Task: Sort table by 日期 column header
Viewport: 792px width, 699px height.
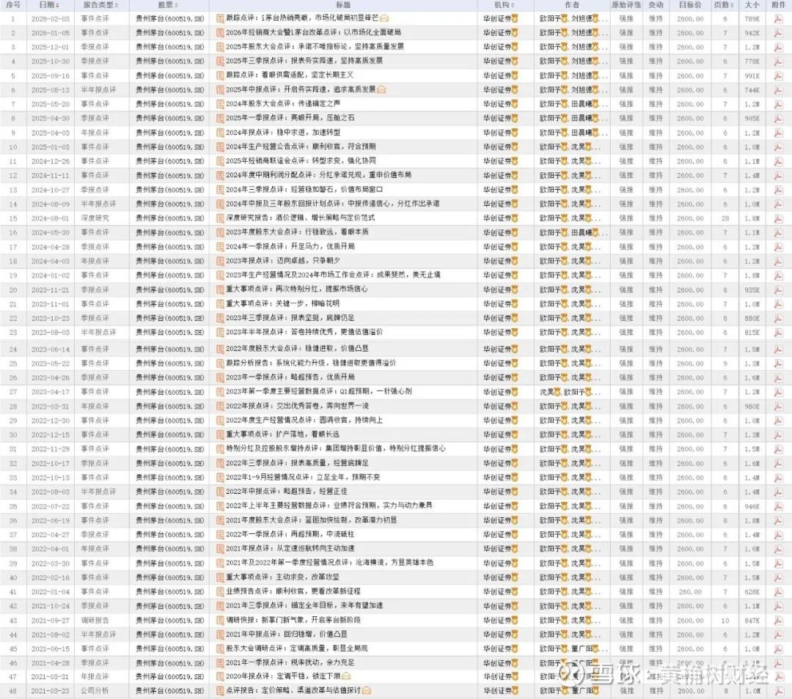Action: (49, 4)
